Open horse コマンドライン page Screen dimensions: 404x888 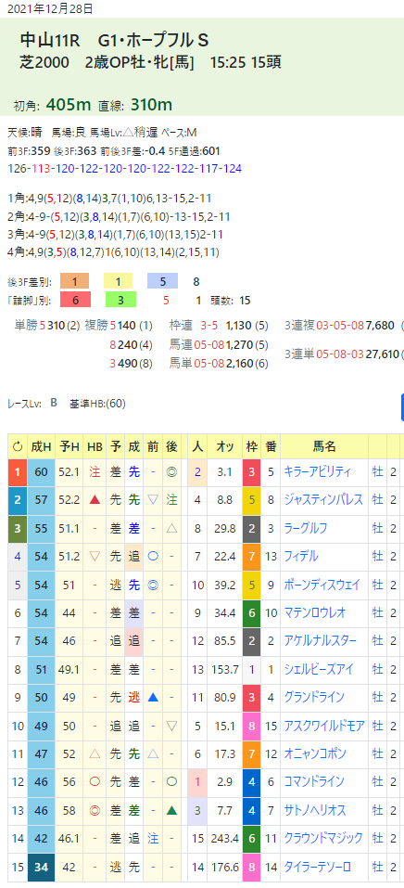click(x=313, y=782)
